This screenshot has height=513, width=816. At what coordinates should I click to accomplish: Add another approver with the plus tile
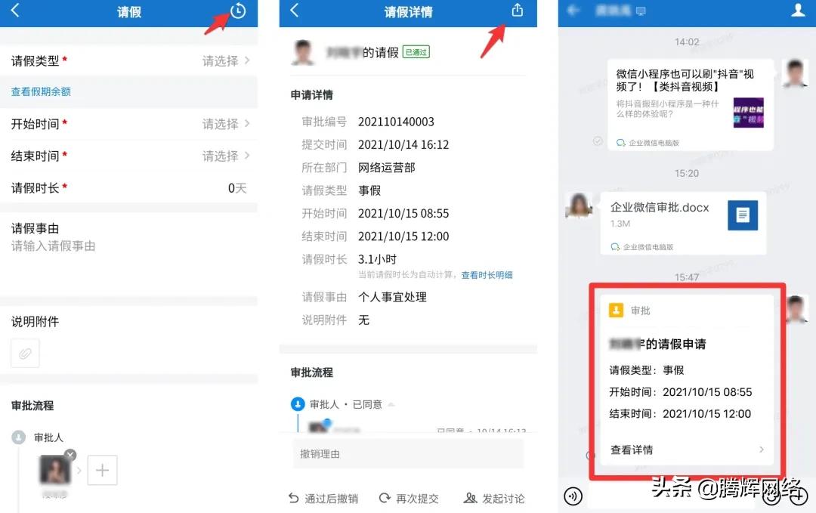point(102,470)
